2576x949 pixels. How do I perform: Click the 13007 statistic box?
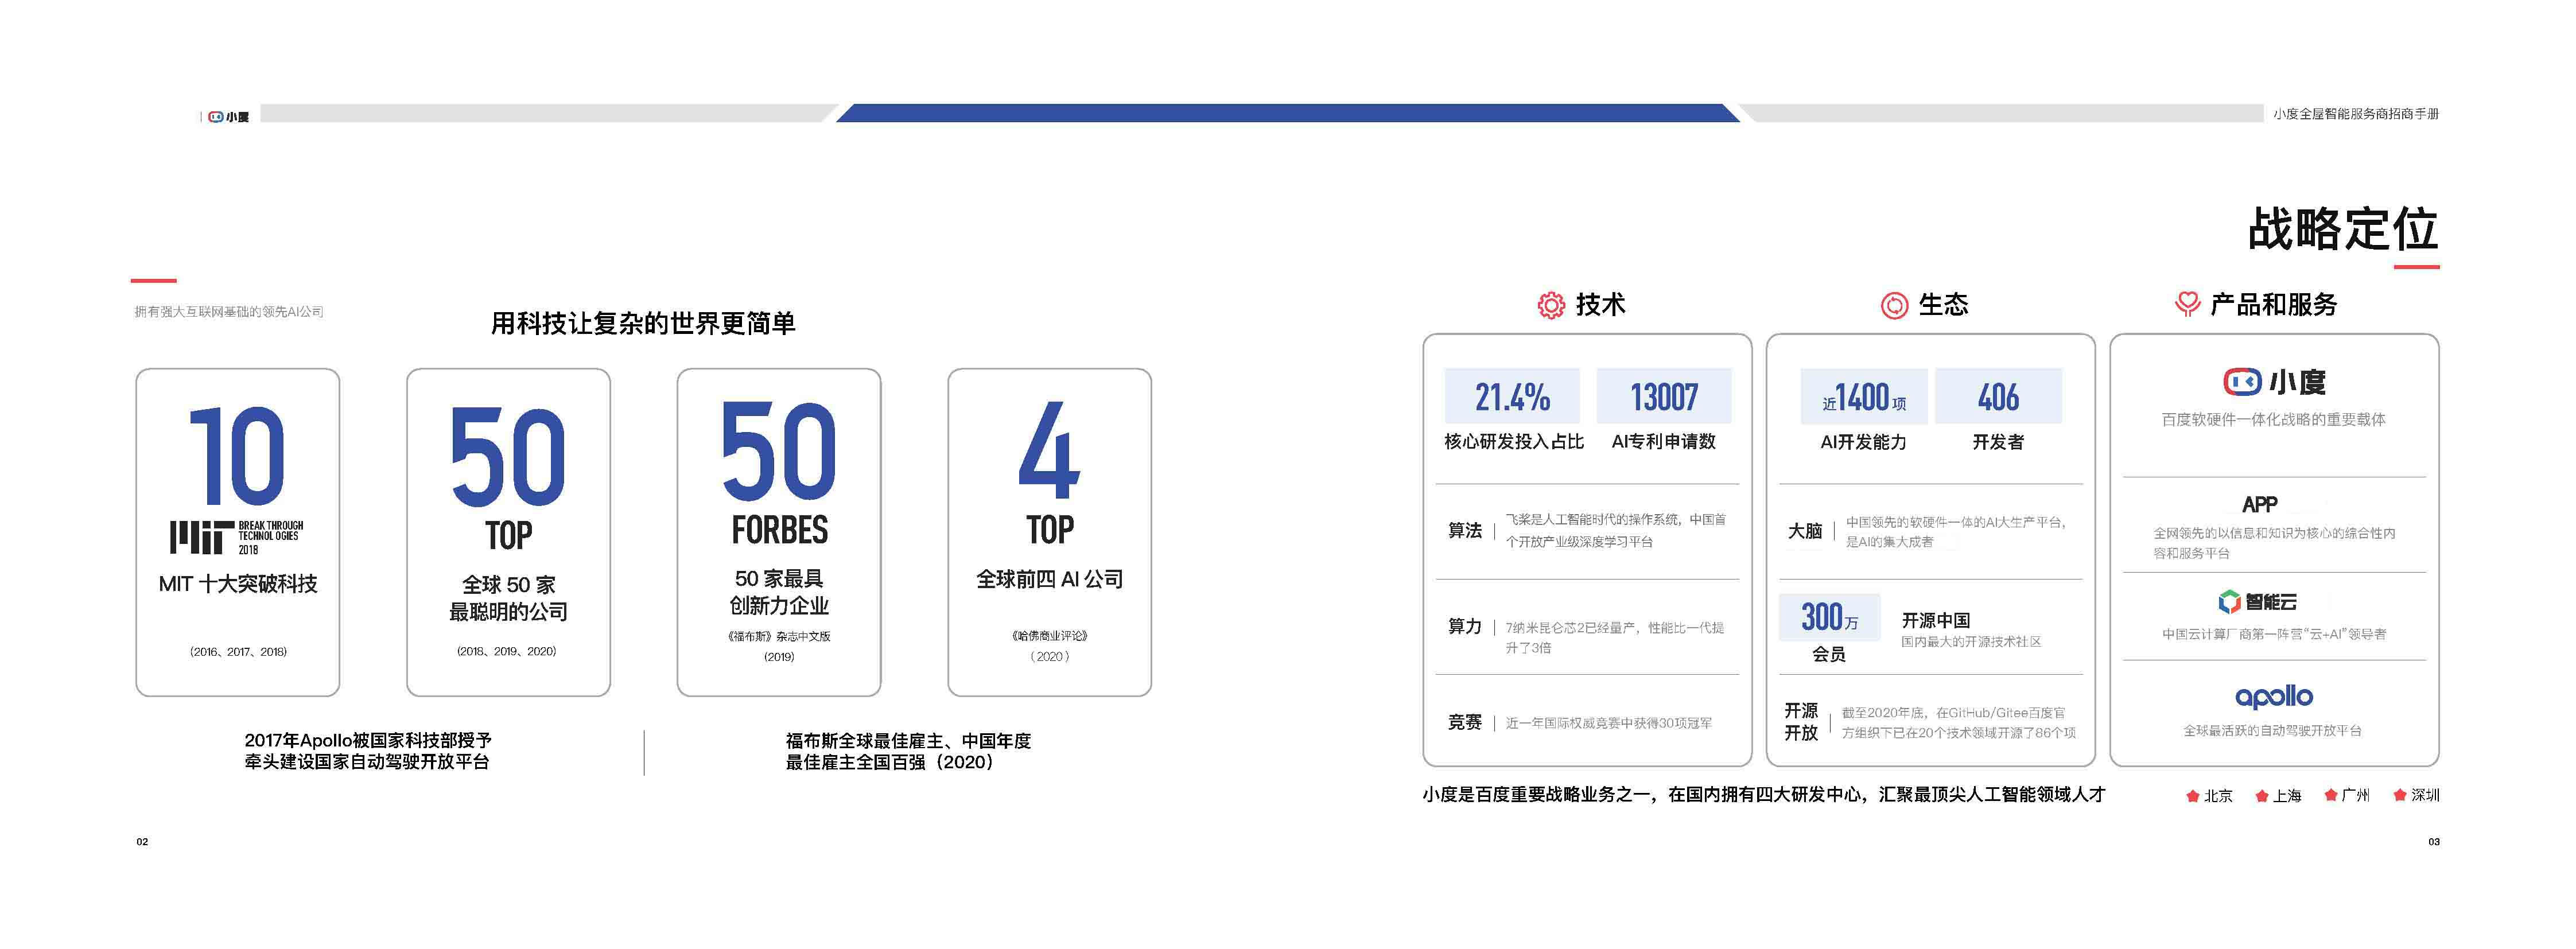pyautogui.click(x=1664, y=396)
